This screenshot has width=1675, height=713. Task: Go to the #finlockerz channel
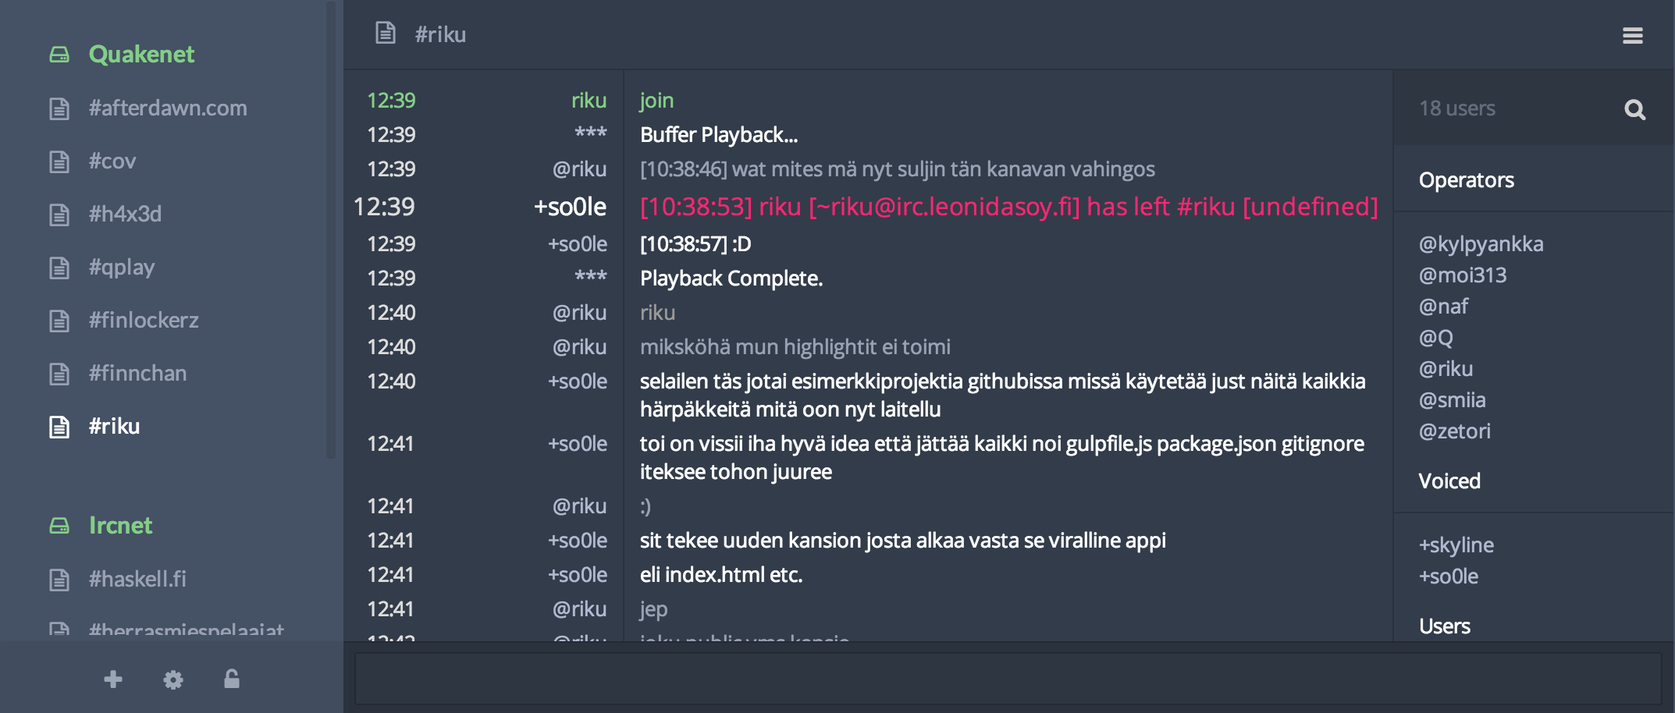pos(144,321)
